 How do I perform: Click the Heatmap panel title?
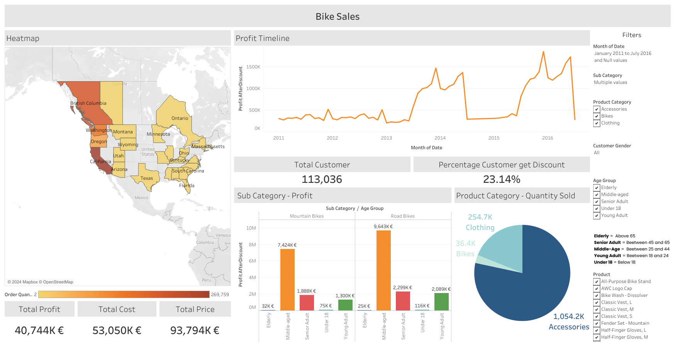pyautogui.click(x=23, y=38)
